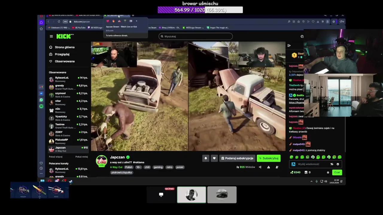Open the (6) YouTube bookmark

tap(79, 27)
